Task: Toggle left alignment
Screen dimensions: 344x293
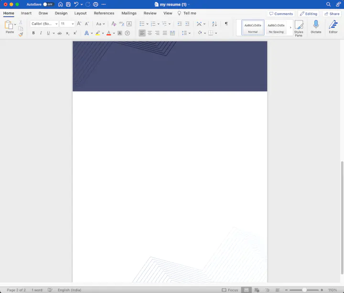Action: click(142, 33)
